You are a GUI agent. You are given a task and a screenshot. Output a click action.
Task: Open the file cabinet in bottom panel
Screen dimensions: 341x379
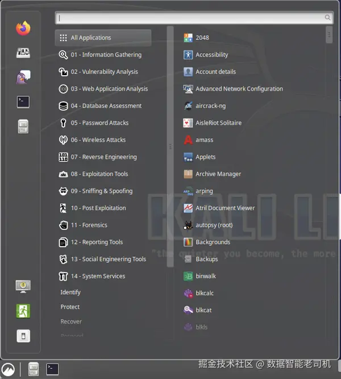pyautogui.click(x=34, y=369)
